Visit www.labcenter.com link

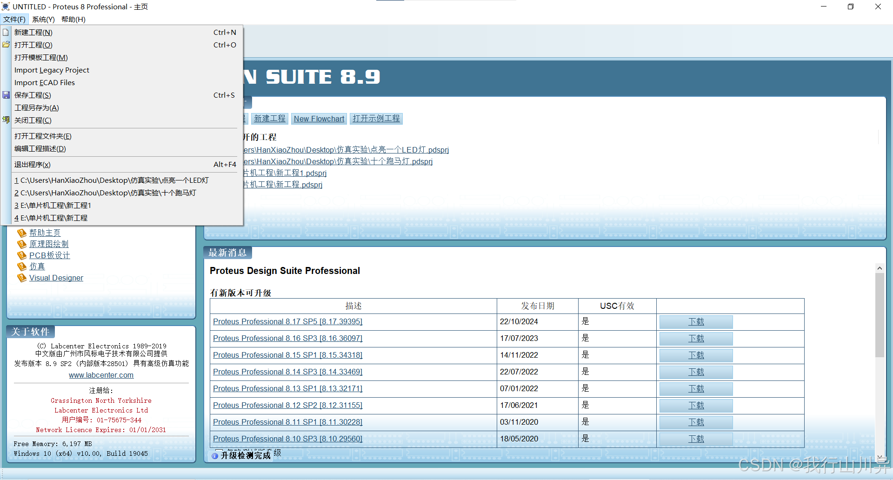(101, 375)
